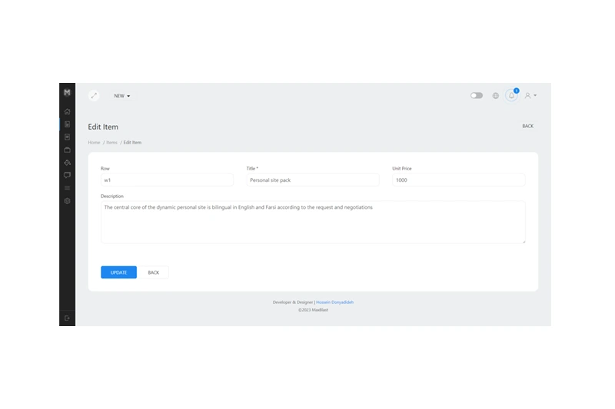This screenshot has height=409, width=615.
Task: Navigate to Items in breadcrumb
Action: click(x=111, y=143)
